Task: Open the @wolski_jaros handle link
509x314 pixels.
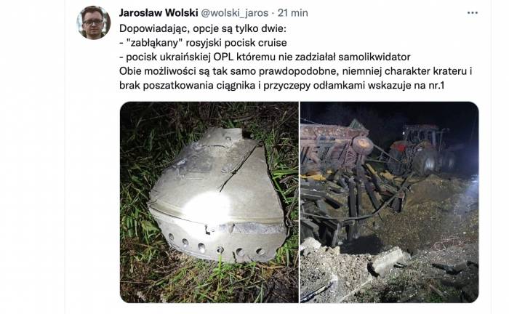Action: [x=235, y=13]
